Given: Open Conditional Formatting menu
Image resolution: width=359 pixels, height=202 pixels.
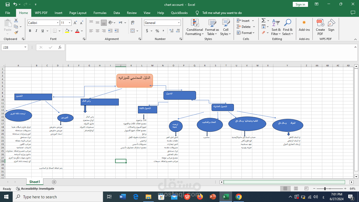Looking at the screenshot, I should pyautogui.click(x=194, y=27).
